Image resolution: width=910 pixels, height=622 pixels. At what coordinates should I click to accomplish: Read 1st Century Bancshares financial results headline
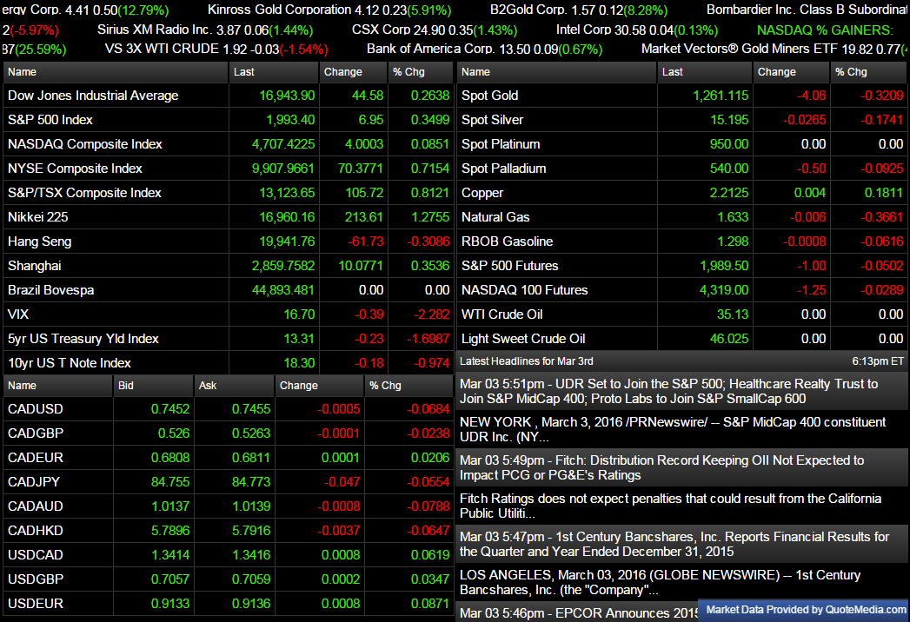pos(674,544)
